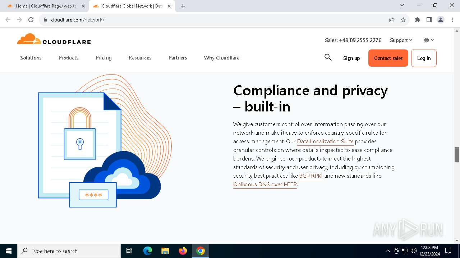Open Task View on the taskbar
Viewport: 460px width, 258px height.
[x=129, y=251]
